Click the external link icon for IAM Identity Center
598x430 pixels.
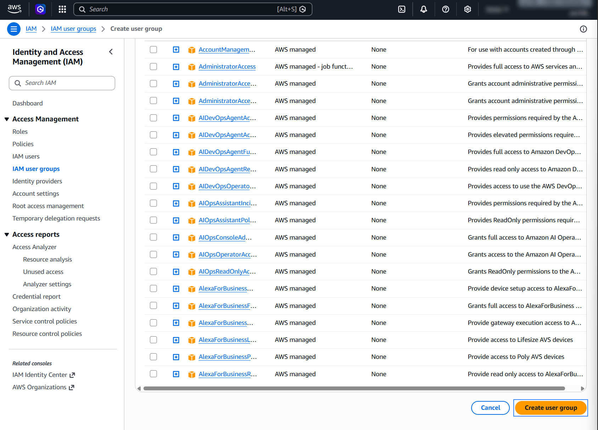(72, 375)
